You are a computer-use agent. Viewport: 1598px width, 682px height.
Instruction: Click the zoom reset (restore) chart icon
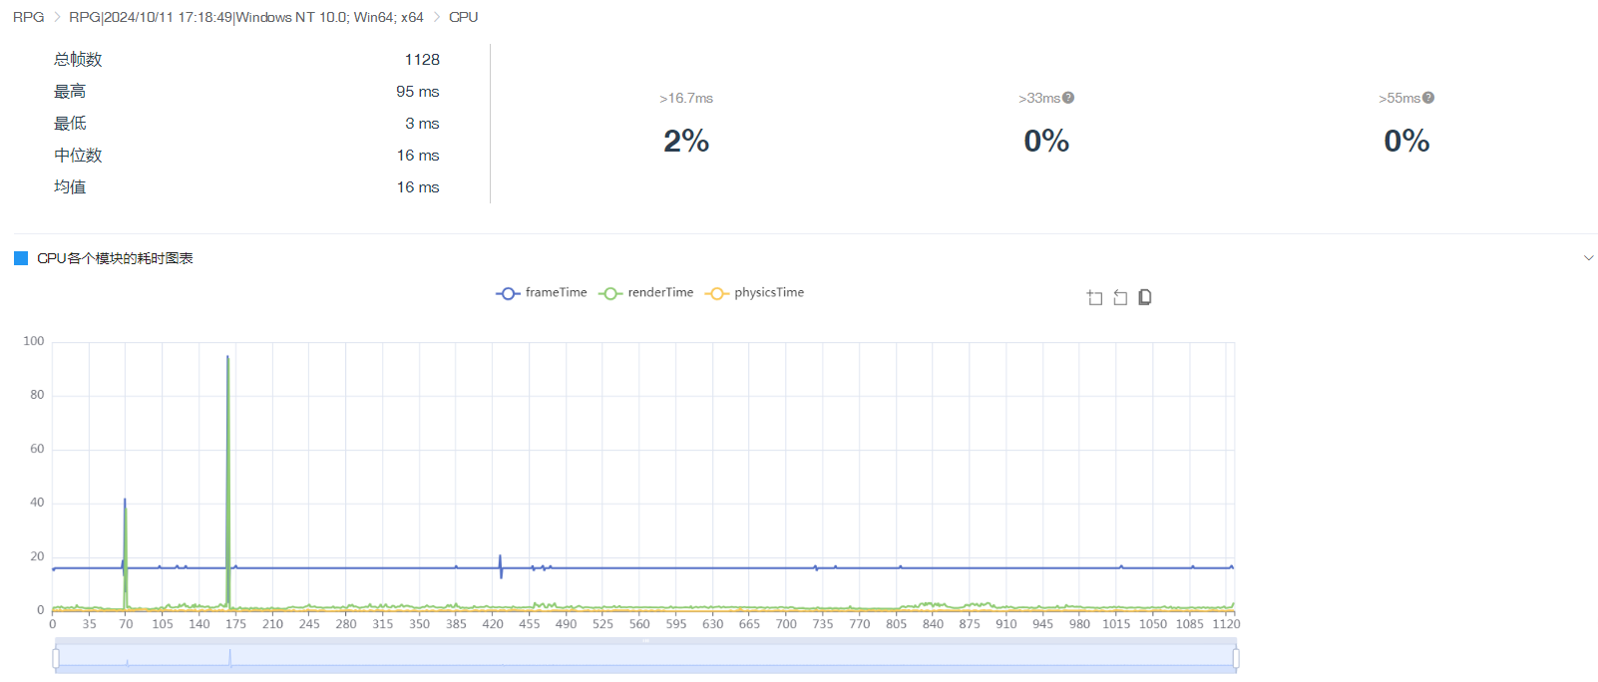tap(1120, 297)
